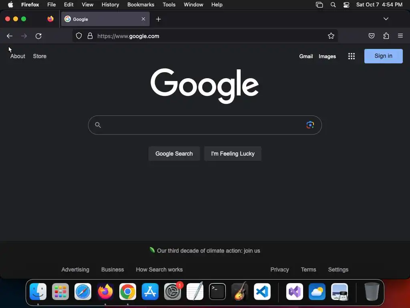Click I'm Feeling Lucky button
This screenshot has width=410, height=308.
pyautogui.click(x=233, y=154)
